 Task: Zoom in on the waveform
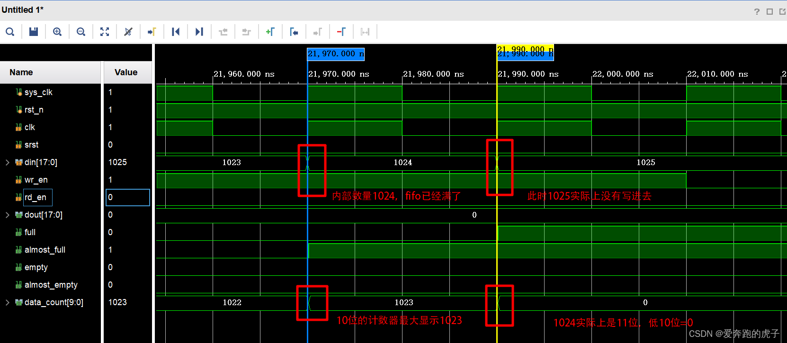coord(57,32)
